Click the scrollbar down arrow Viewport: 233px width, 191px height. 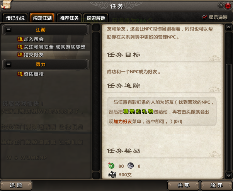pyautogui.click(x=228, y=176)
